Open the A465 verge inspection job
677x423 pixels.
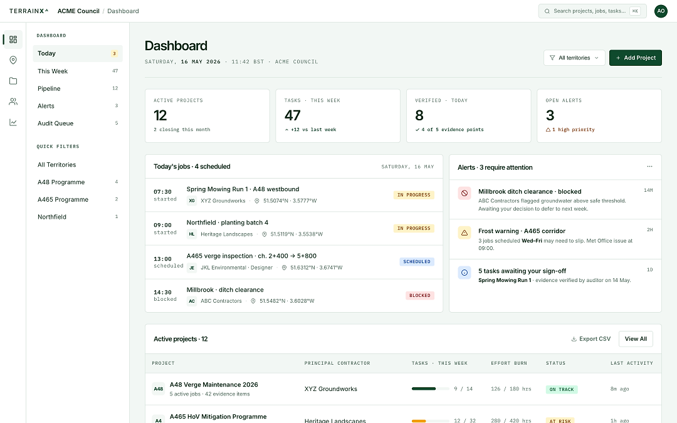click(x=294, y=262)
